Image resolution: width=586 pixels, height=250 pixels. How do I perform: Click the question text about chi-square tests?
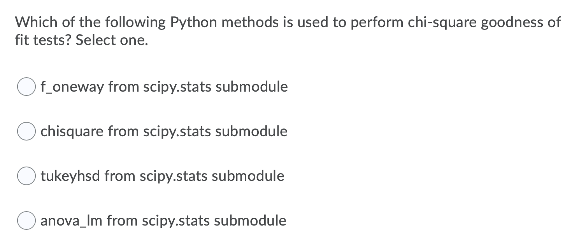(x=288, y=31)
